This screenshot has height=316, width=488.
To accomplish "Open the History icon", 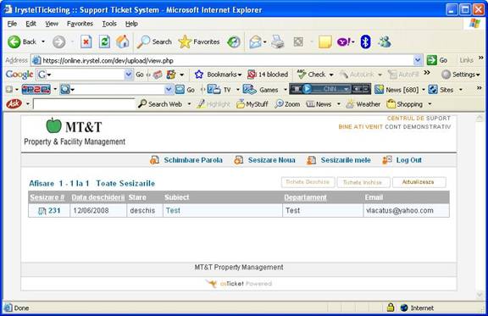I will coord(234,42).
